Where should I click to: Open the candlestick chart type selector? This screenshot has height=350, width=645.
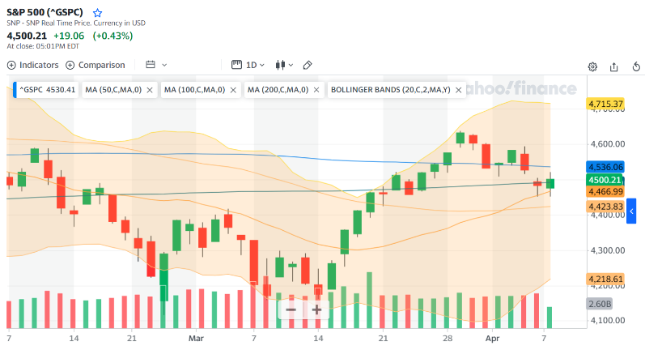pos(284,65)
